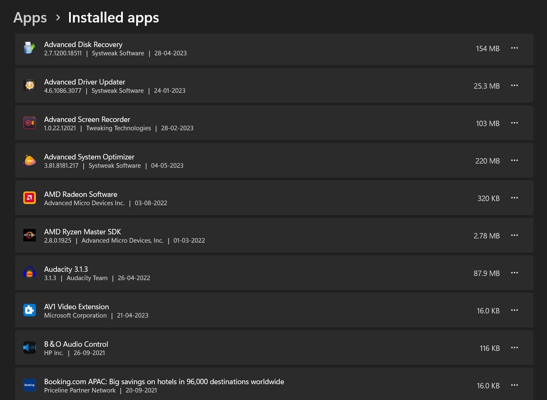Select the AMD Ryzen Master SDK row
This screenshot has height=400, width=547.
point(250,235)
